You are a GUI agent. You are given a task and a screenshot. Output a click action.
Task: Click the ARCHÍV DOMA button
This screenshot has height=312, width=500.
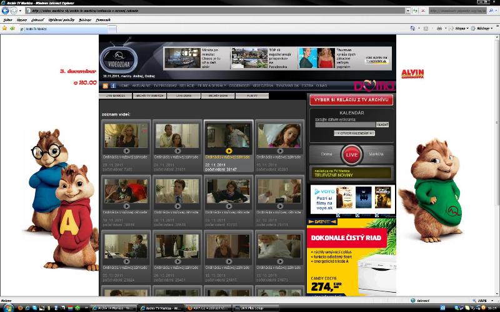coord(217,95)
